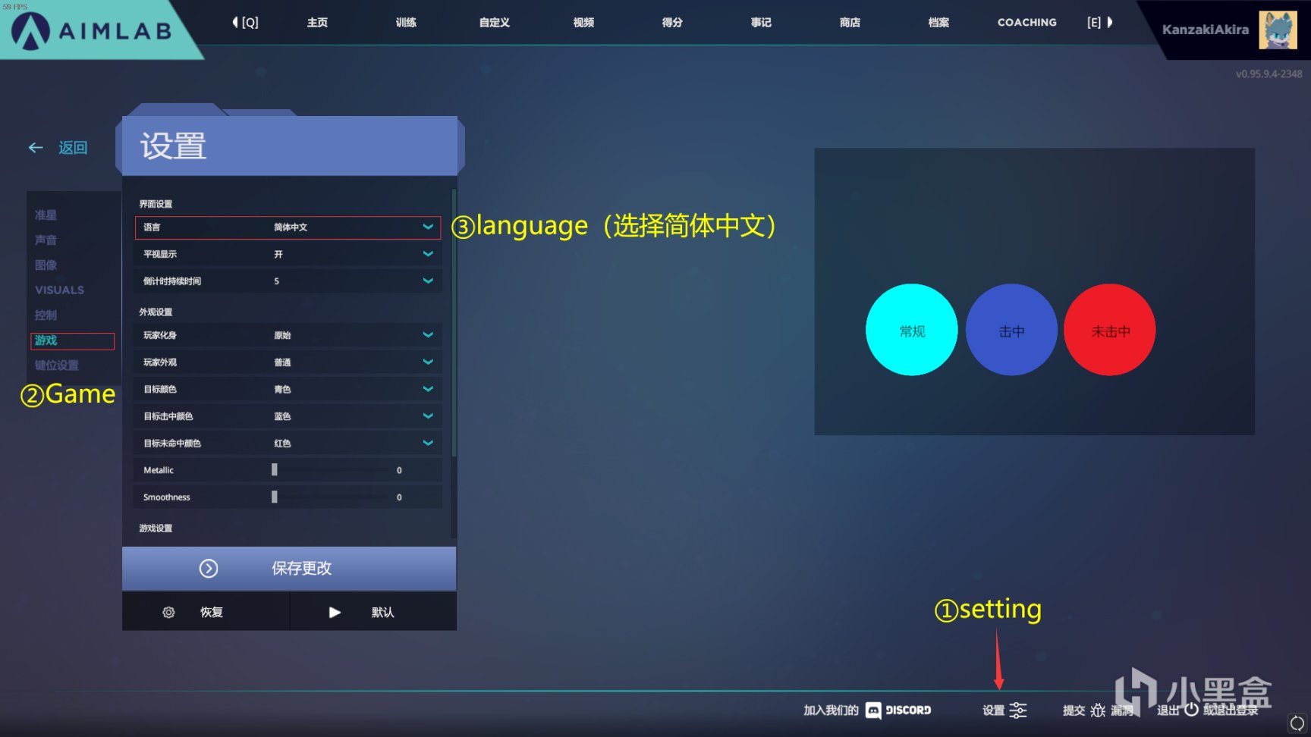This screenshot has width=1311, height=737.
Task: Click the 界面设置 section heading
Action: coord(156,204)
